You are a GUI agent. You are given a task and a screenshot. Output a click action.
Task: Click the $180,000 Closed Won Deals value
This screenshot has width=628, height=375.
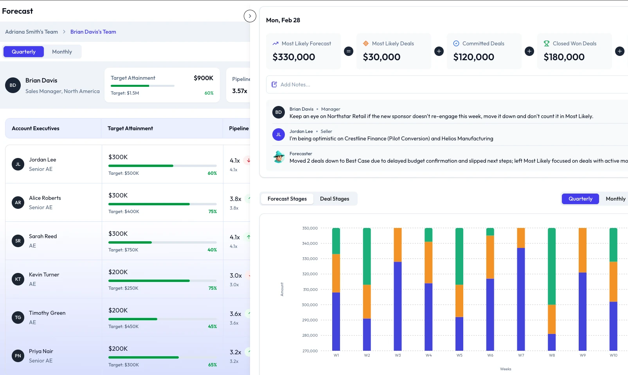pyautogui.click(x=564, y=57)
